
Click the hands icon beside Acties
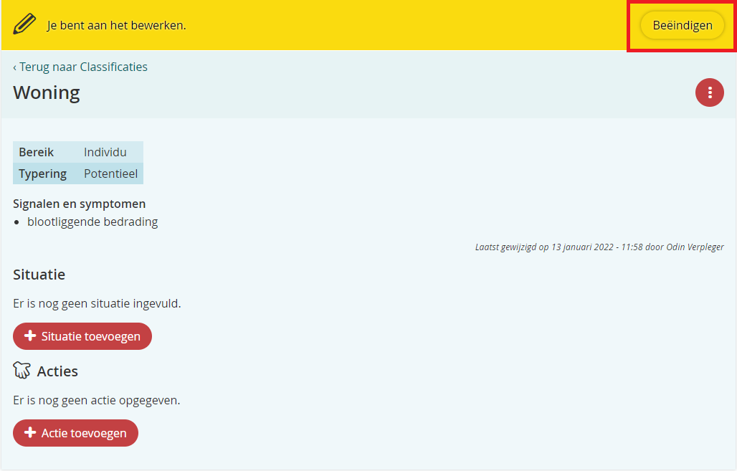coord(22,371)
